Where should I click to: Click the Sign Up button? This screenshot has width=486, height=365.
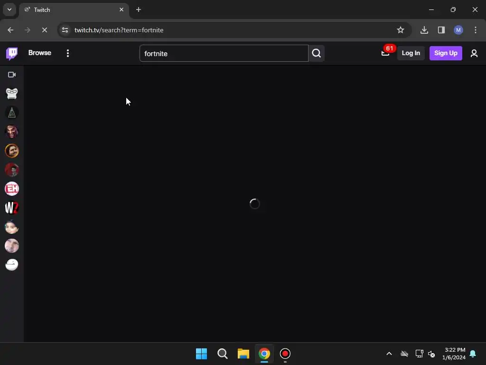446,53
